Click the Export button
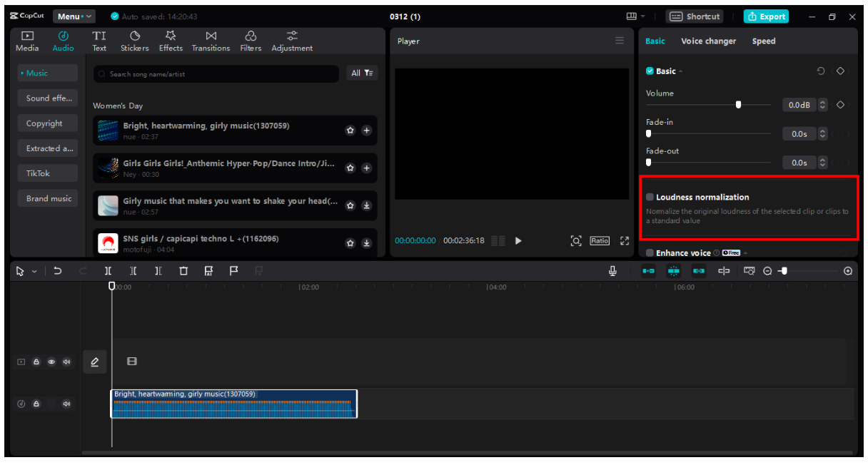868x465 pixels. pyautogui.click(x=766, y=16)
